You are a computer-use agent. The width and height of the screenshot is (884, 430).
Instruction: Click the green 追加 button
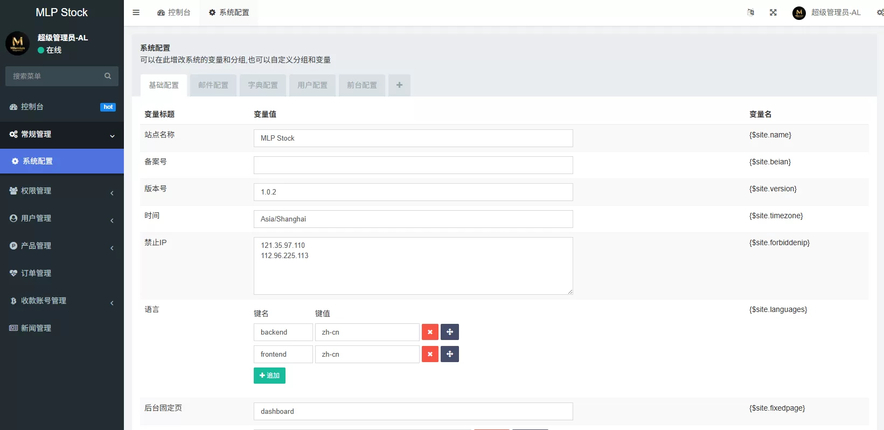269,376
